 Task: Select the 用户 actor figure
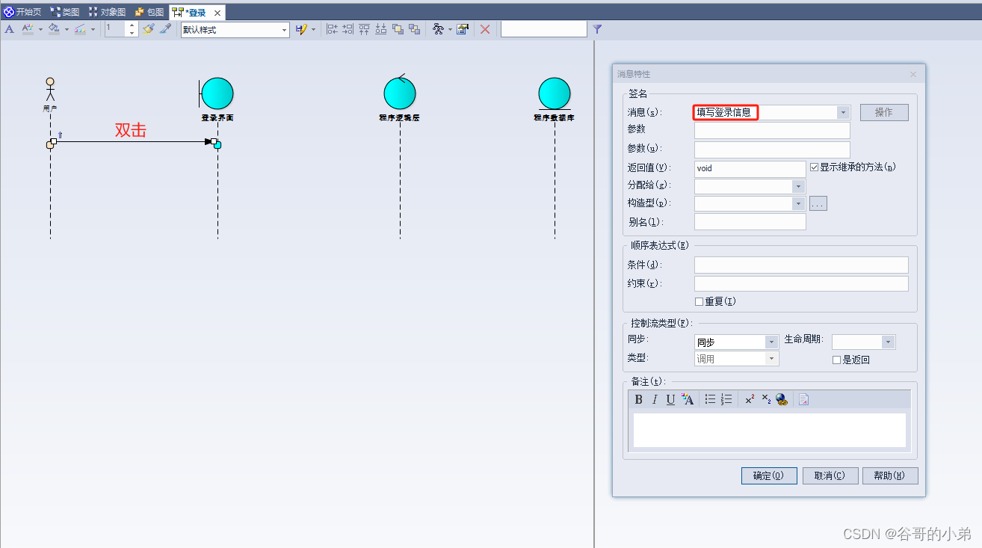(50, 89)
